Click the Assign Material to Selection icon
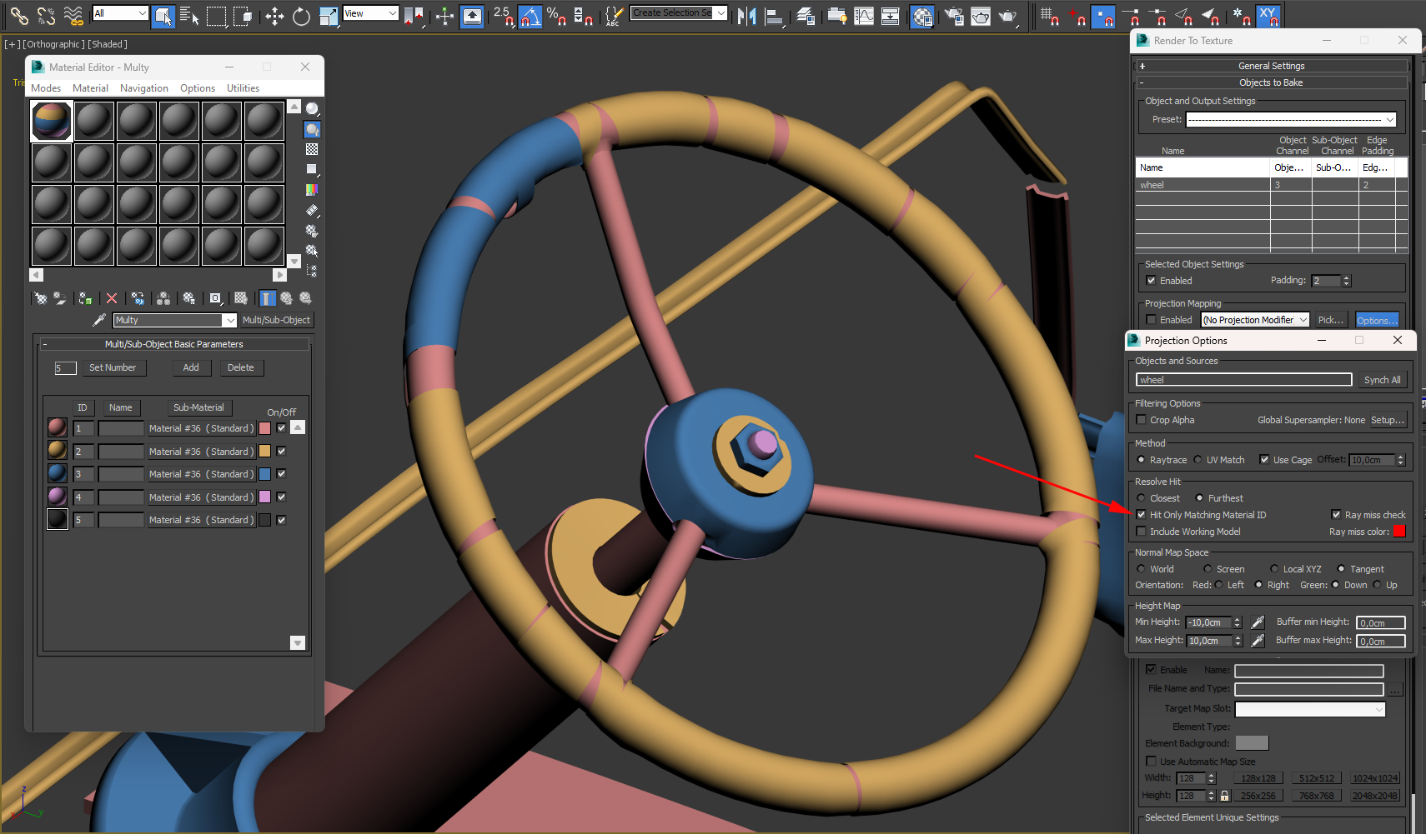This screenshot has height=834, width=1426. pyautogui.click(x=85, y=298)
